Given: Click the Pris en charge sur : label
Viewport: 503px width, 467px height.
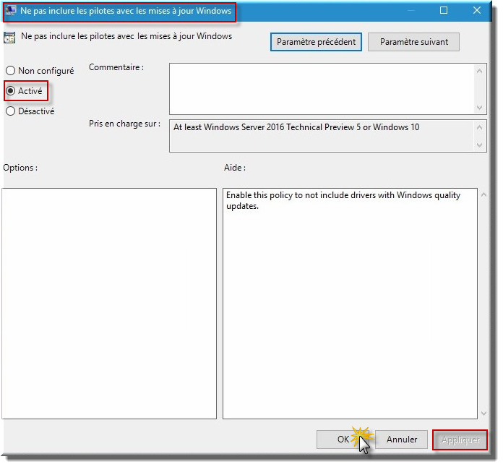Looking at the screenshot, I should [125, 124].
